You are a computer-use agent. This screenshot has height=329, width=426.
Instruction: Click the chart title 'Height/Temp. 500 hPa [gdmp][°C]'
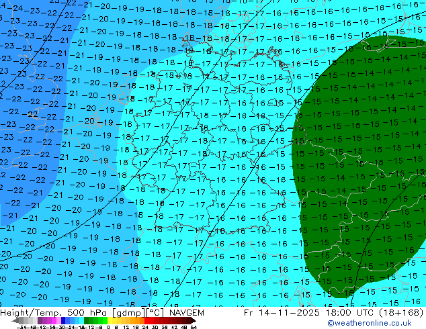tap(82, 313)
